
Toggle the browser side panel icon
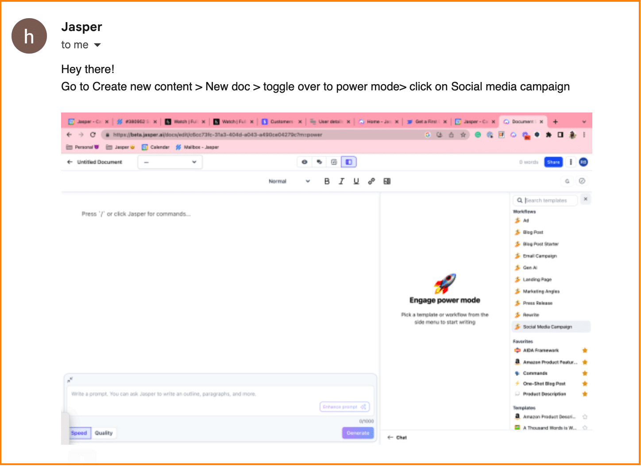pos(560,135)
